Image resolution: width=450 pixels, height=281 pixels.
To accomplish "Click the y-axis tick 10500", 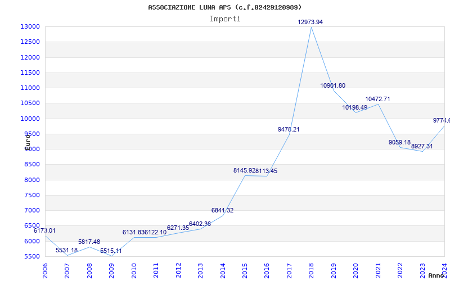I will pyautogui.click(x=30, y=103).
